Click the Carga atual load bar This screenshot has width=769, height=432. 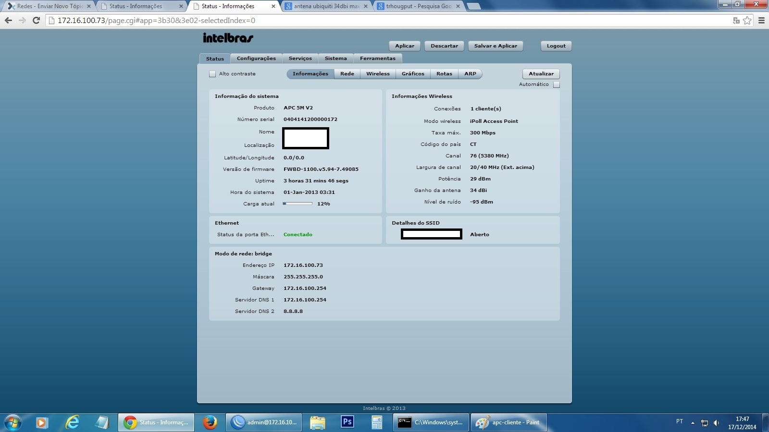298,204
